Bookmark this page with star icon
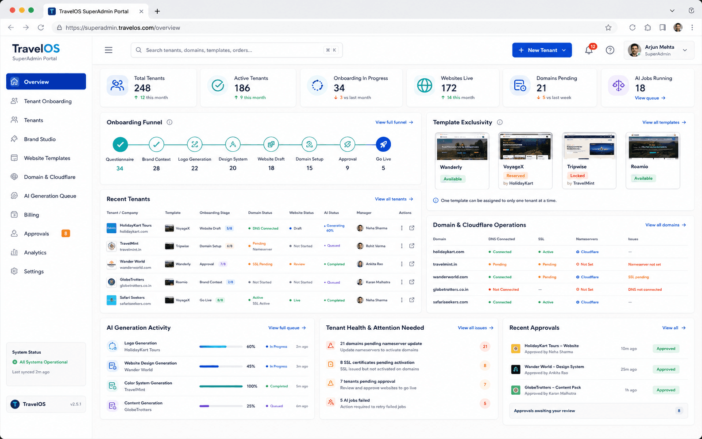 [608, 27]
